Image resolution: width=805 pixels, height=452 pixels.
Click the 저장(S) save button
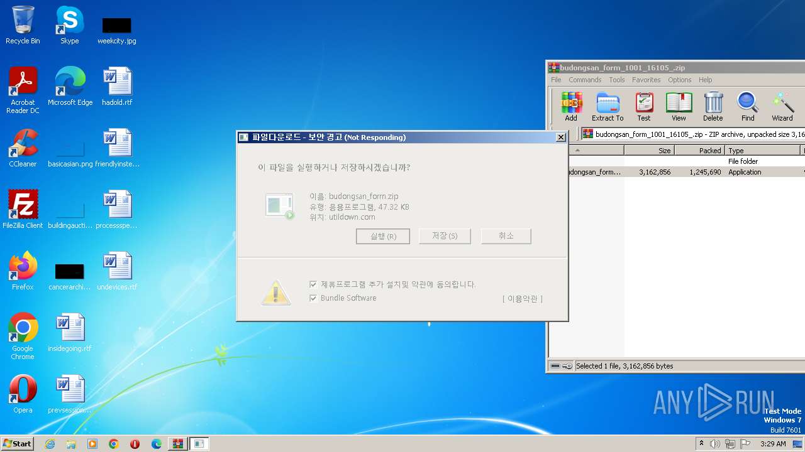coord(445,236)
